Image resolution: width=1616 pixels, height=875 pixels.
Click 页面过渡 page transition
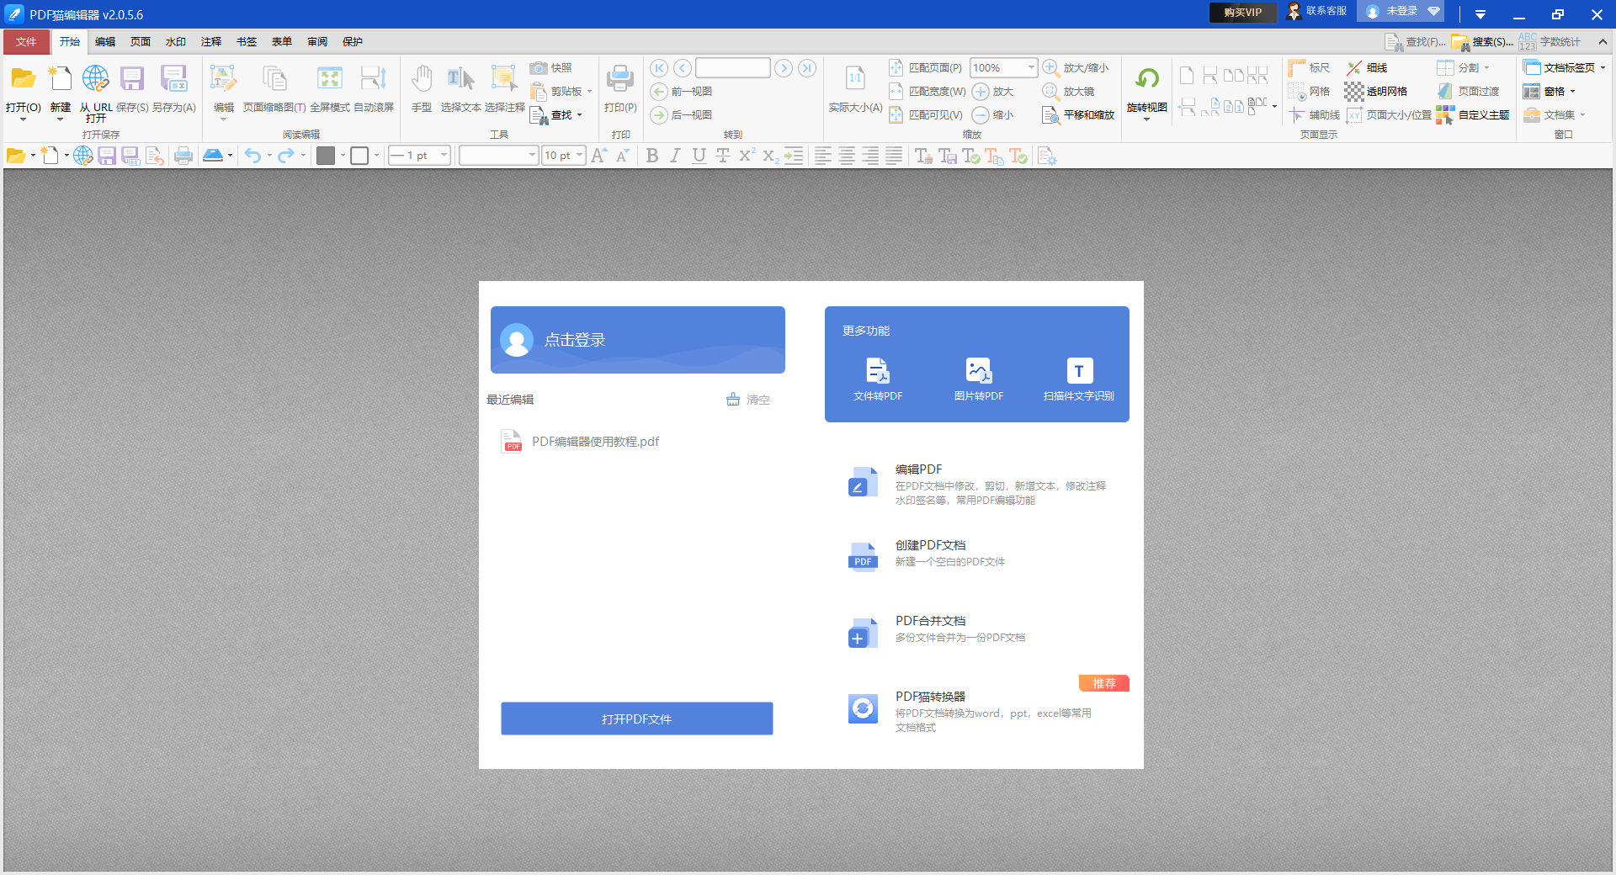1468,91
